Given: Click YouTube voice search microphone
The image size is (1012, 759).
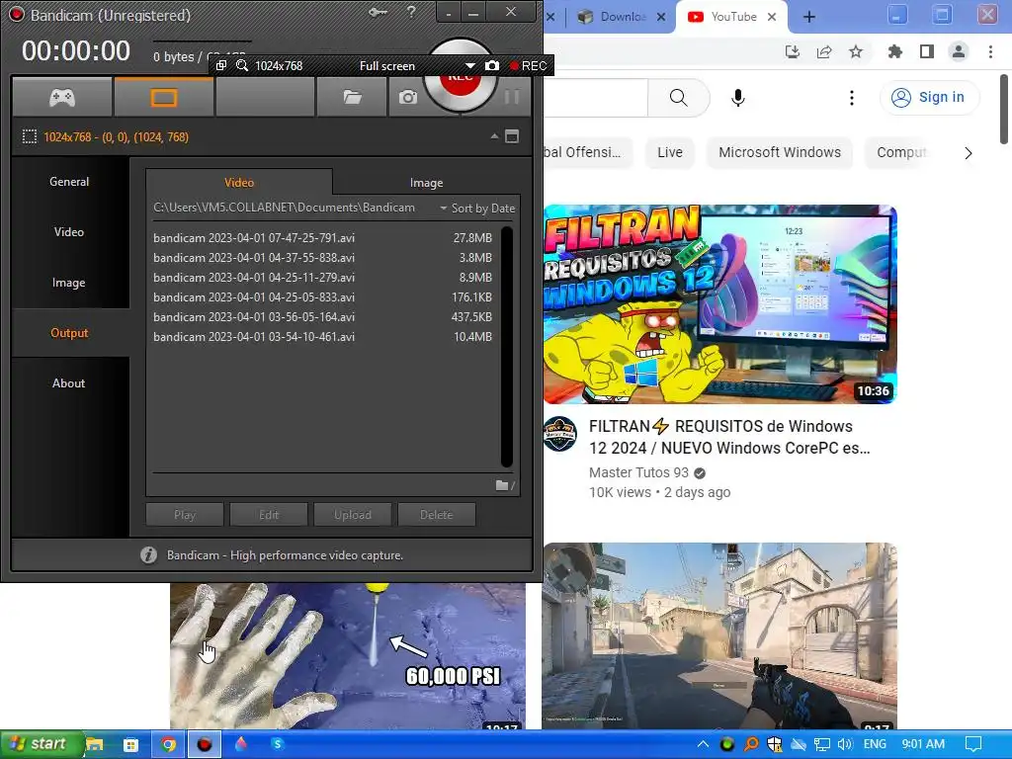Looking at the screenshot, I should point(738,98).
